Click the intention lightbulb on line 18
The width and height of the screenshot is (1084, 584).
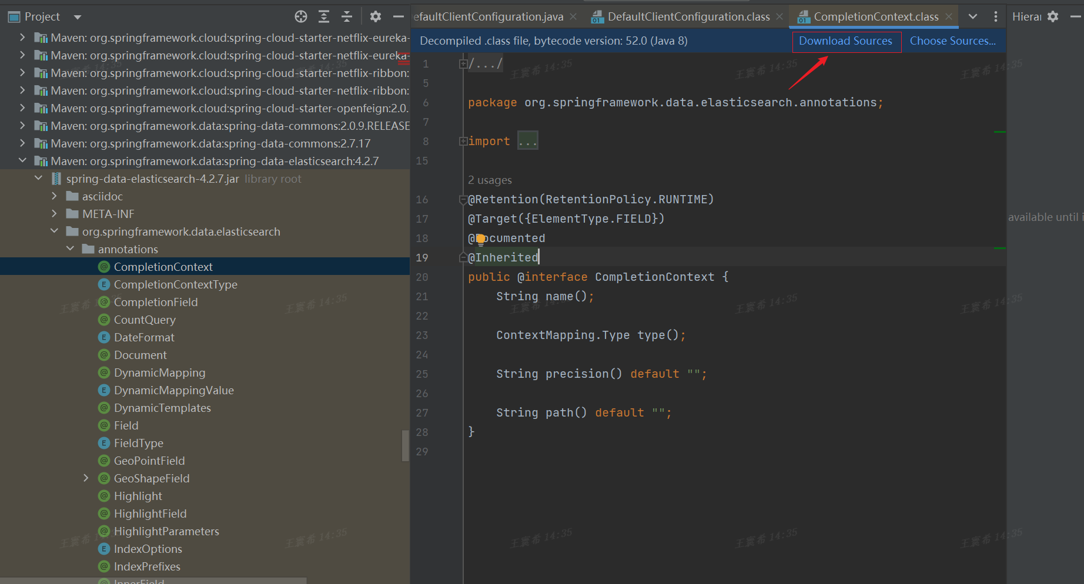point(480,239)
